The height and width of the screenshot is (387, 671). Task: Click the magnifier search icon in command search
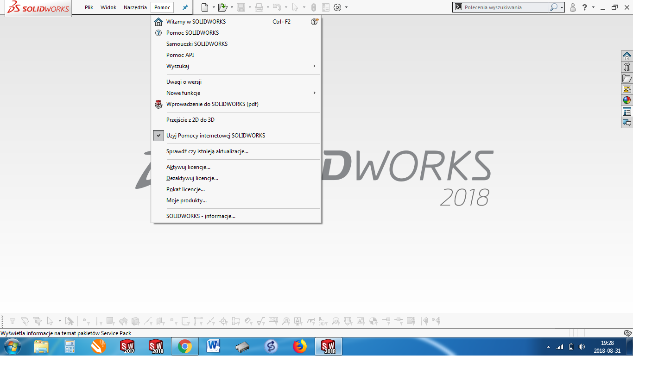554,7
